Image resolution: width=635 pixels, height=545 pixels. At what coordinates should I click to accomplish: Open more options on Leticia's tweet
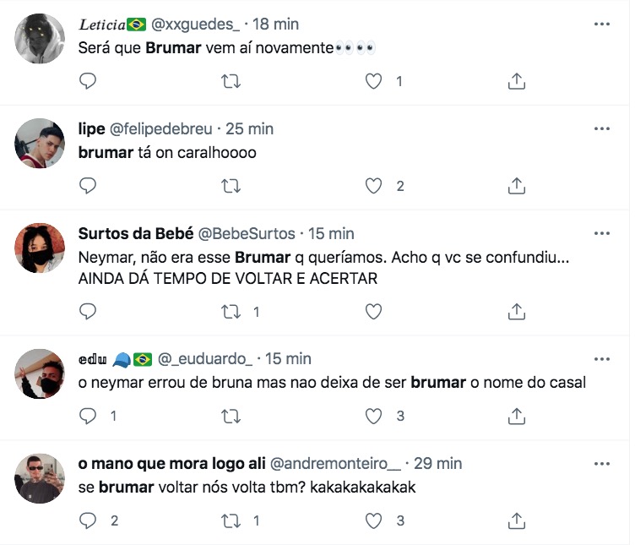tap(601, 25)
